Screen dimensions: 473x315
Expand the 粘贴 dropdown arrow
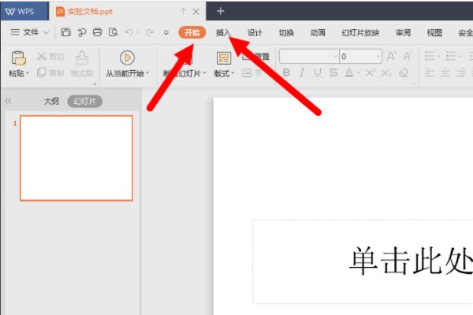(x=28, y=73)
